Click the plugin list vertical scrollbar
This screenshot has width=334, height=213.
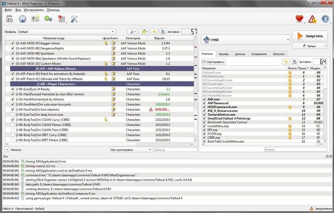click(325, 104)
